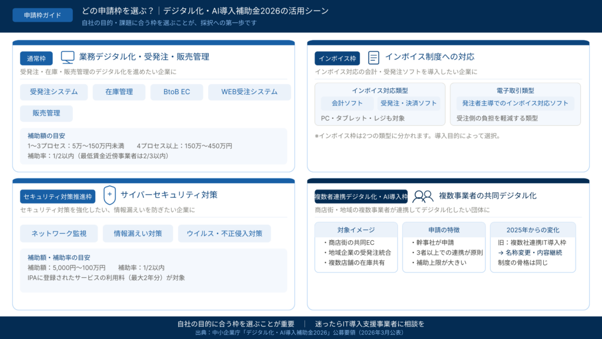The image size is (602, 339).
Task: Open the 2025年からの変化 card heading
Action: 533,230
